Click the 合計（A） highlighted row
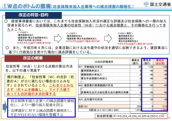Viewport: 172px width, 121px height. (x=123, y=106)
